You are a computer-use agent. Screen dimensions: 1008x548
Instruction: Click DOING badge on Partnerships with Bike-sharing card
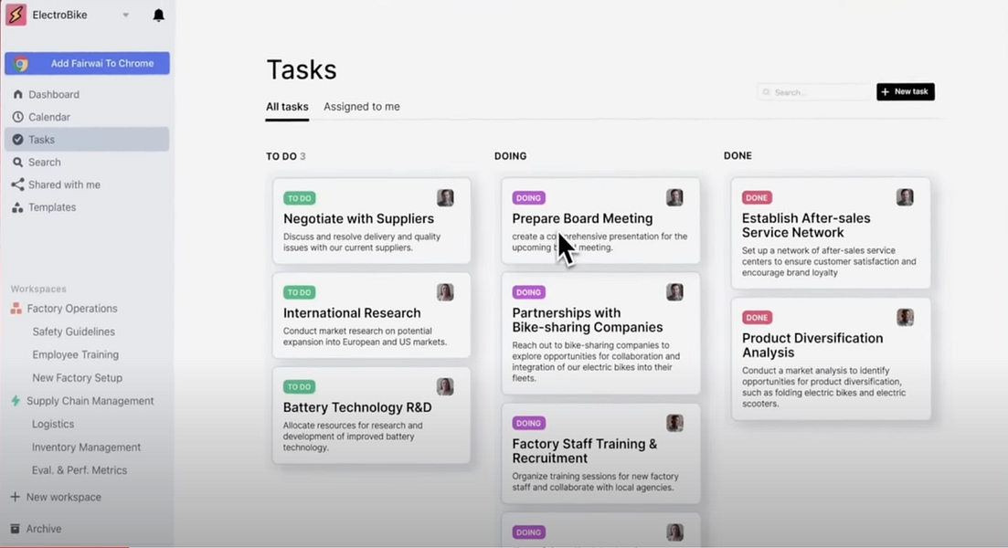(x=529, y=292)
